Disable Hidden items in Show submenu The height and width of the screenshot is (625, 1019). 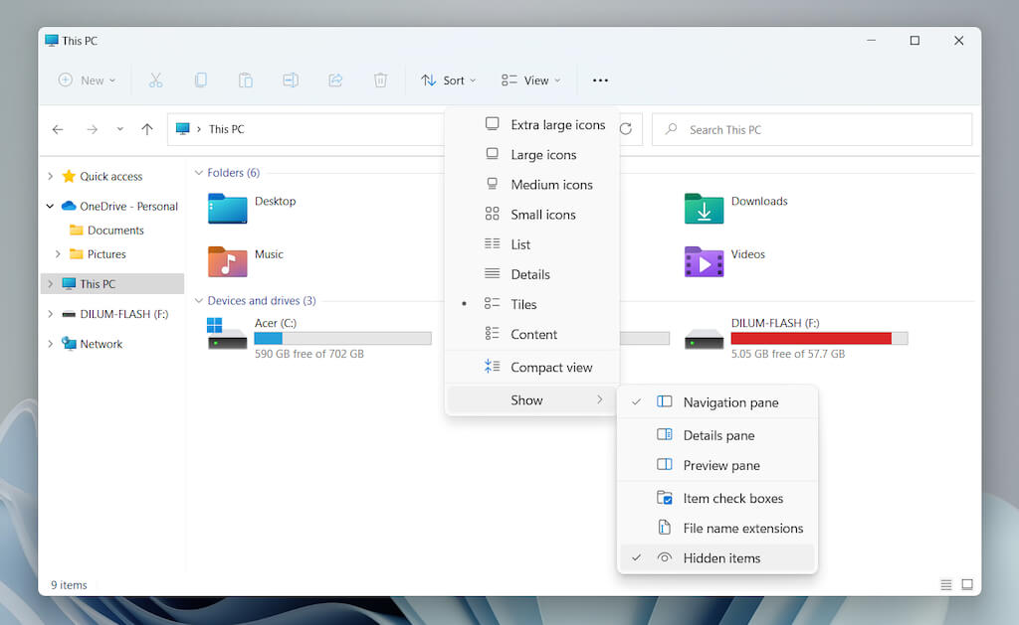[x=720, y=558]
